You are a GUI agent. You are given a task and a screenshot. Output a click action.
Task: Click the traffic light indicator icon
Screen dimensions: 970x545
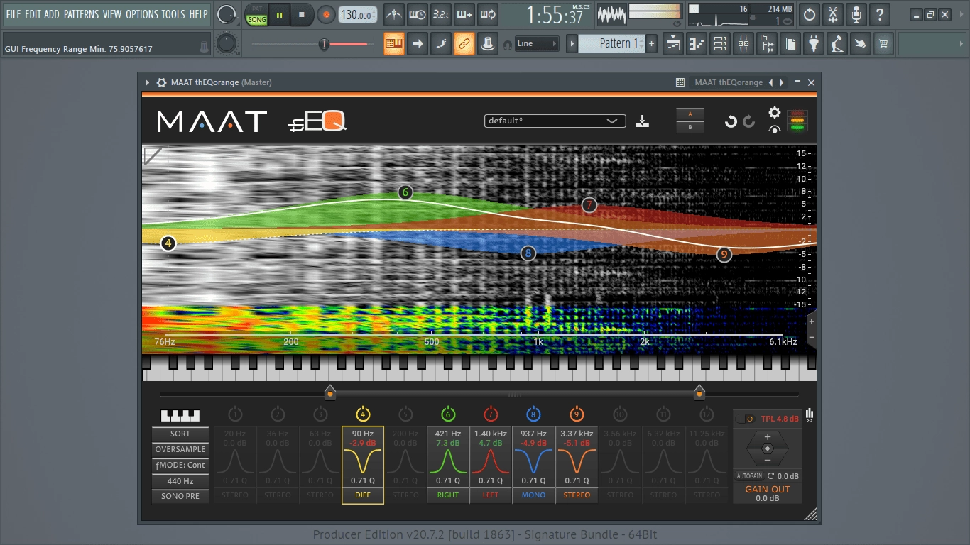point(798,121)
